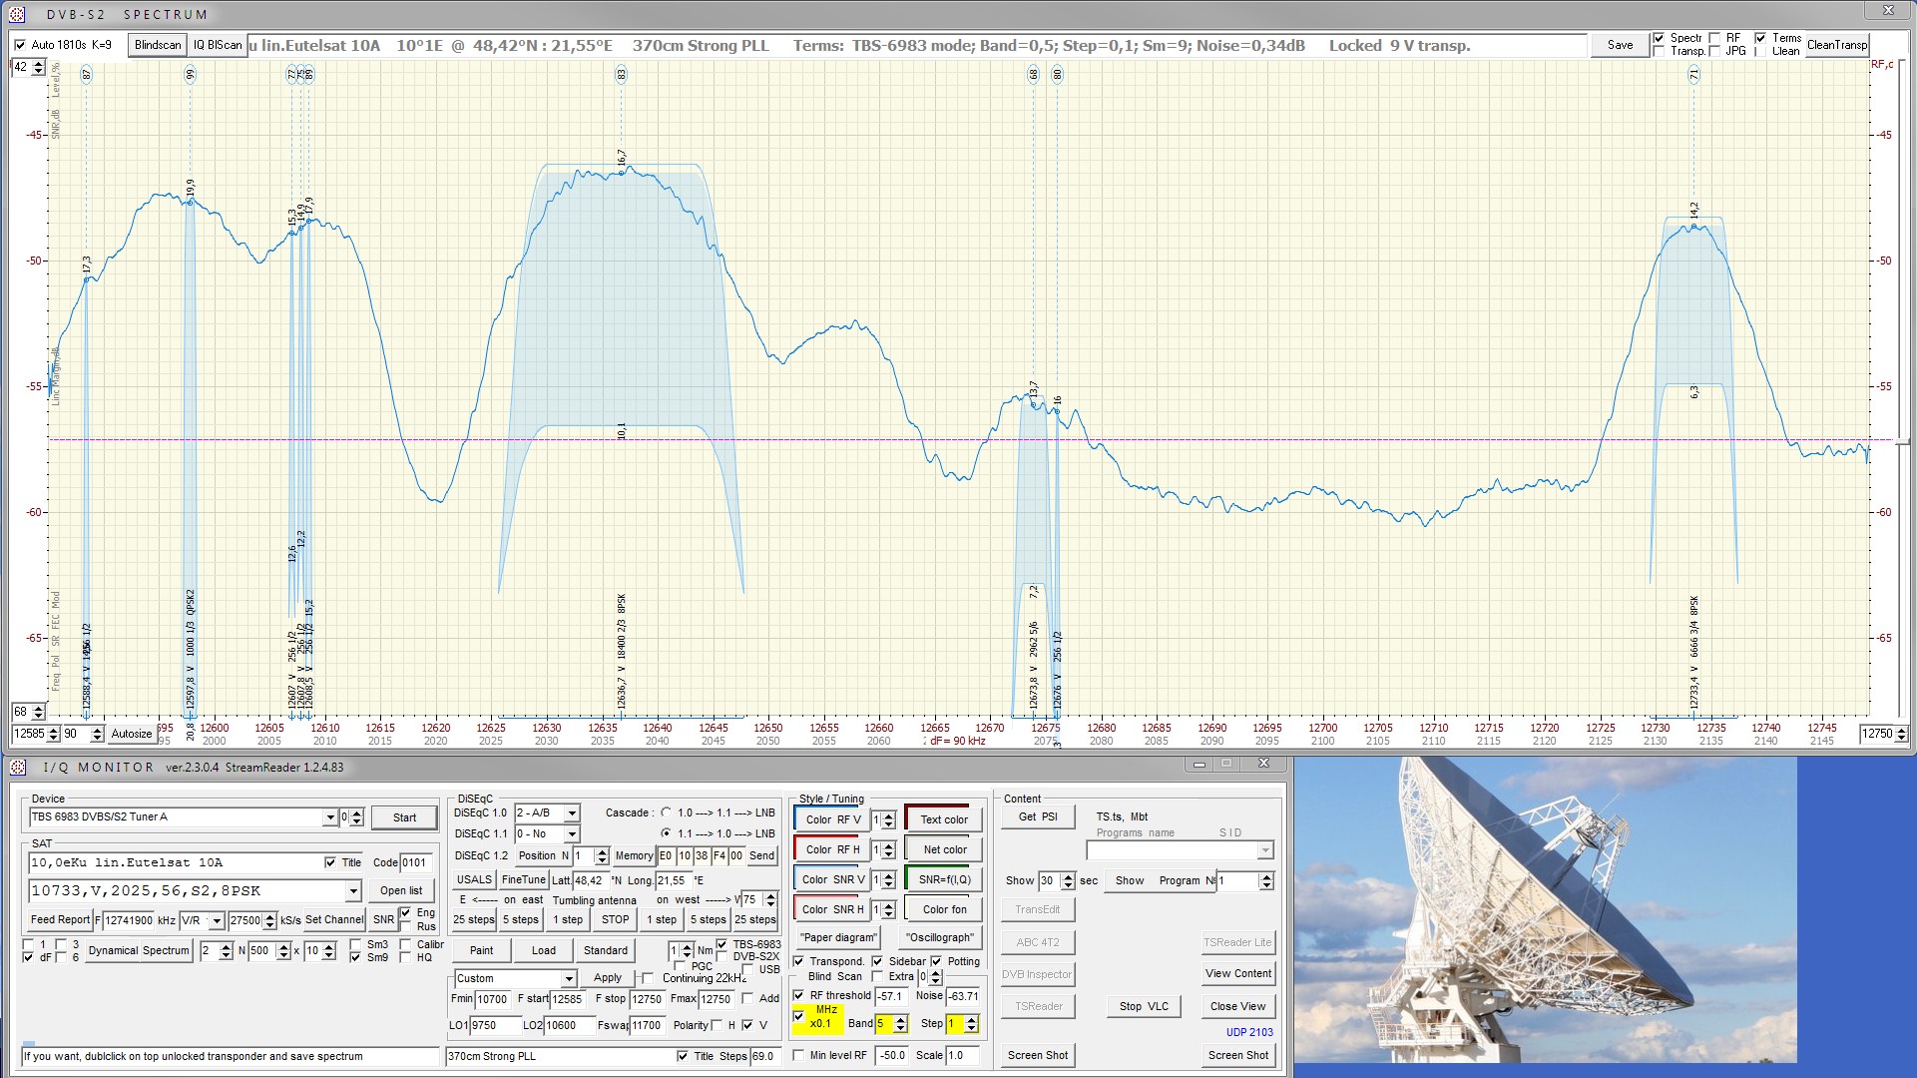The width and height of the screenshot is (1917, 1078).
Task: Open the DiSEqC 1.0 dropdown
Action: point(572,812)
